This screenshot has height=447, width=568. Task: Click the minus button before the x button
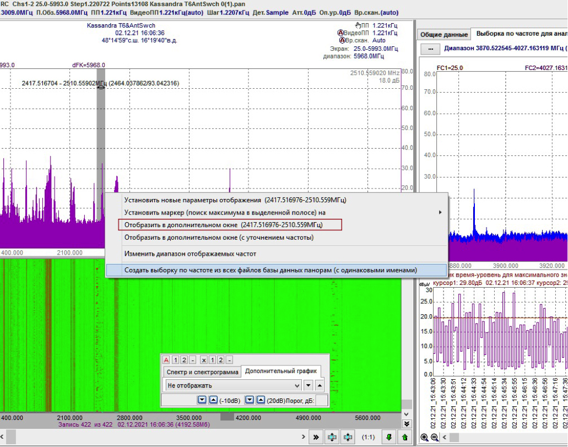pyautogui.click(x=193, y=360)
